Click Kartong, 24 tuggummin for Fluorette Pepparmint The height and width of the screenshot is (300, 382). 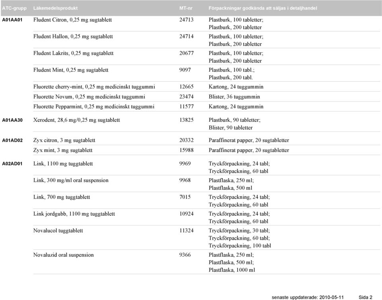coord(236,107)
